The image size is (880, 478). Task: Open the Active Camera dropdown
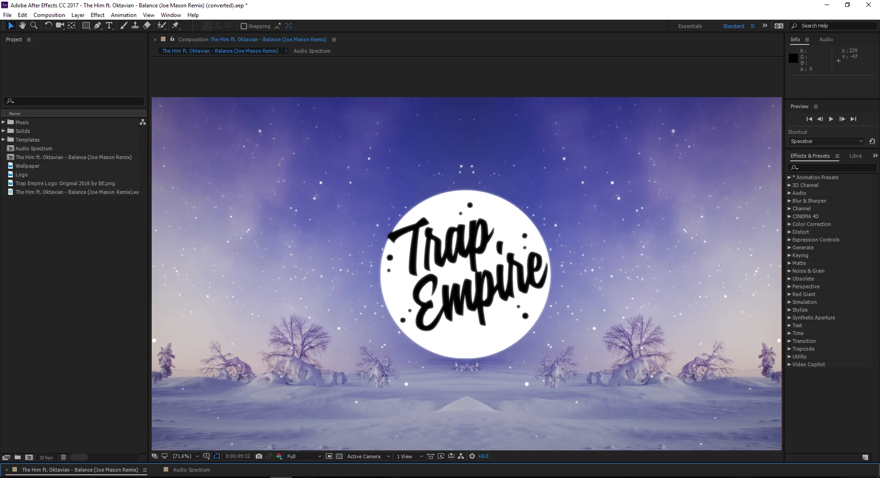click(x=368, y=456)
